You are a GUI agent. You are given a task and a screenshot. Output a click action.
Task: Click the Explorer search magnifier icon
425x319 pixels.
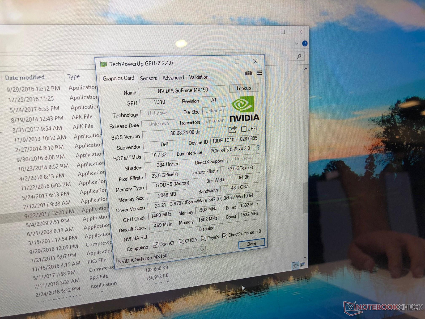tap(299, 56)
